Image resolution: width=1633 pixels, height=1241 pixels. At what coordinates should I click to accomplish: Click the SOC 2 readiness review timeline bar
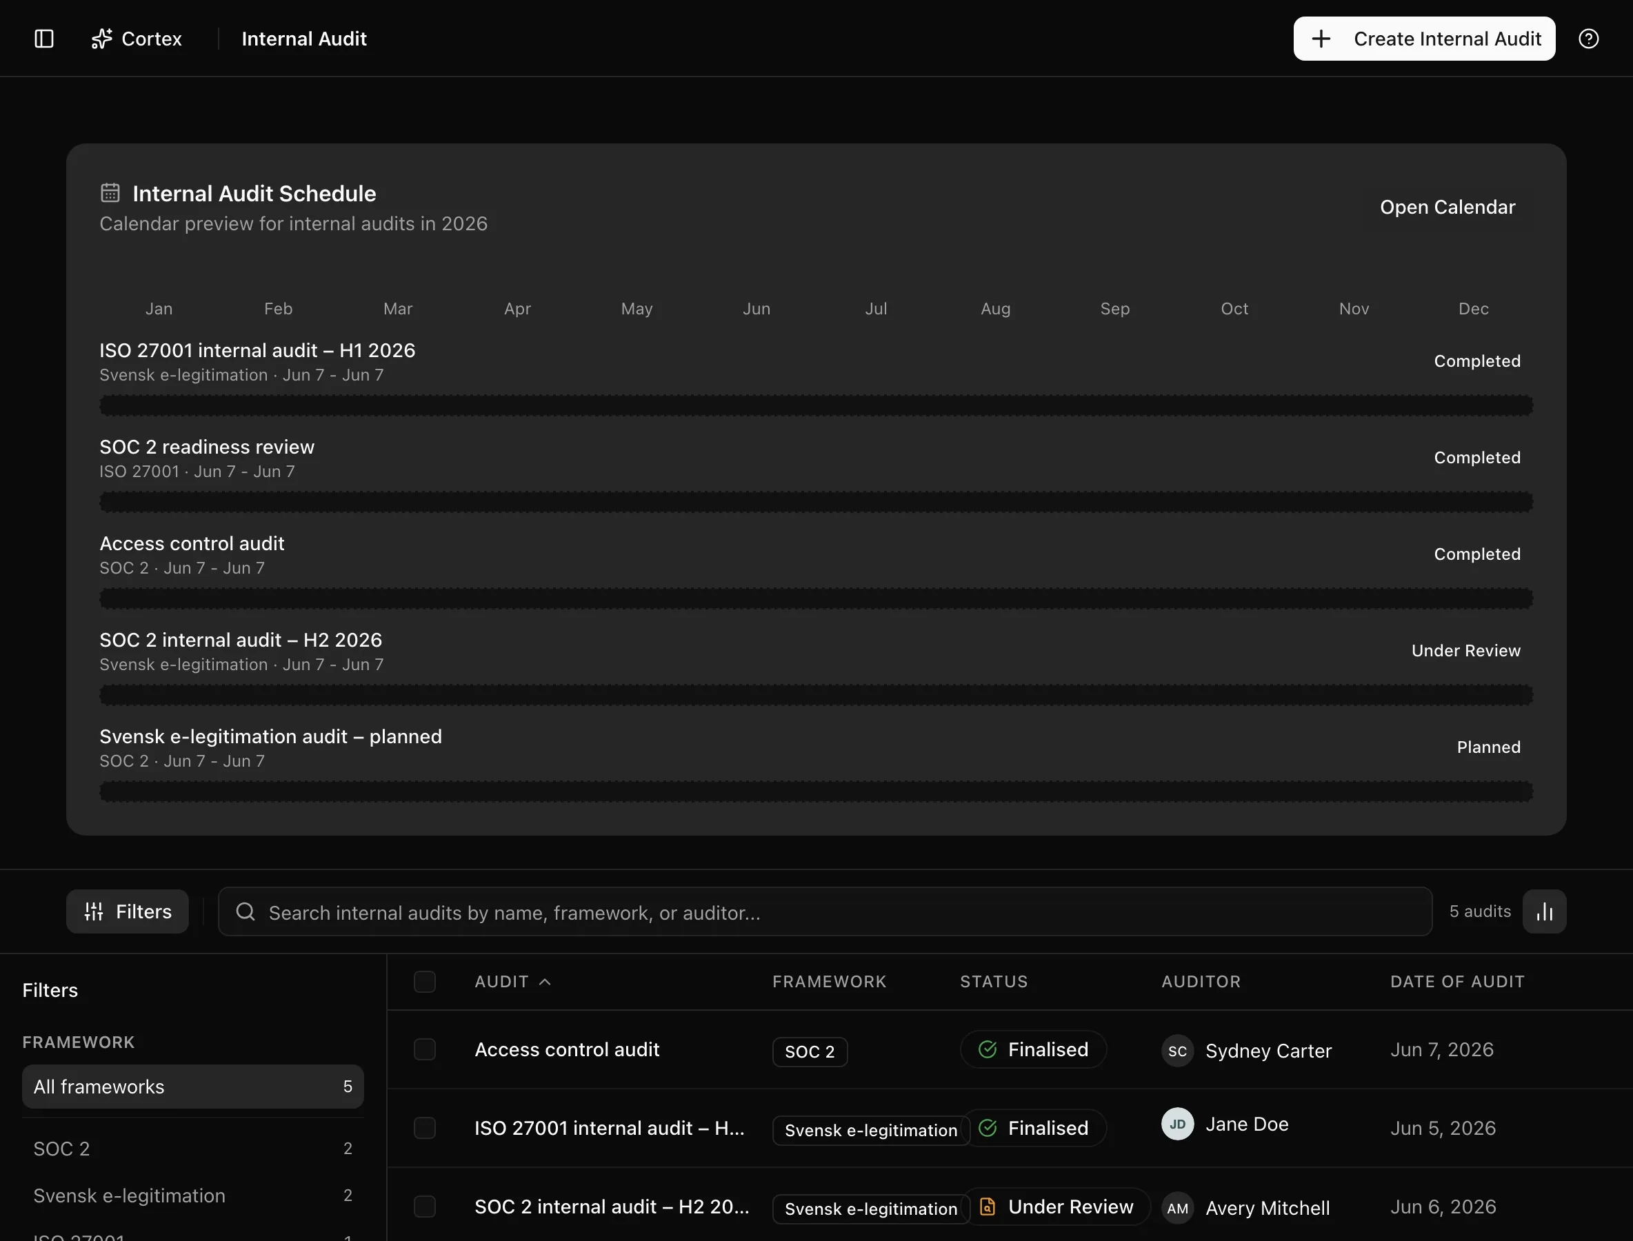coord(816,503)
